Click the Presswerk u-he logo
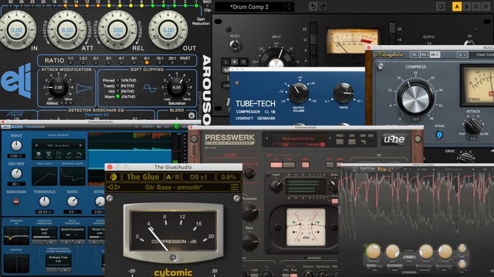494x277 pixels. coord(394,139)
